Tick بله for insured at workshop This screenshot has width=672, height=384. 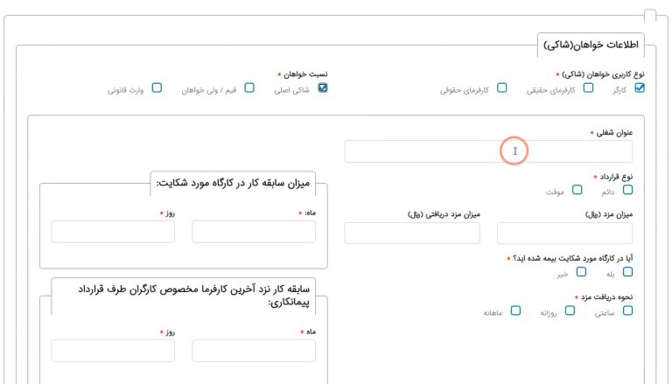[627, 272]
